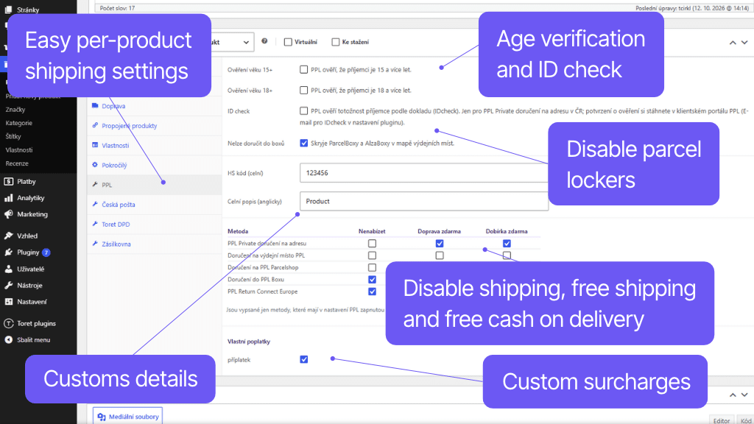
Task: Open Štítky in the sidebar submenu
Action: [13, 136]
